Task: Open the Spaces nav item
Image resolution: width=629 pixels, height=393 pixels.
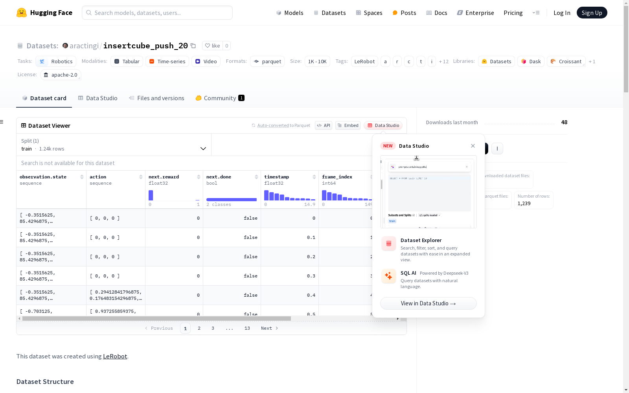Action: tap(369, 13)
